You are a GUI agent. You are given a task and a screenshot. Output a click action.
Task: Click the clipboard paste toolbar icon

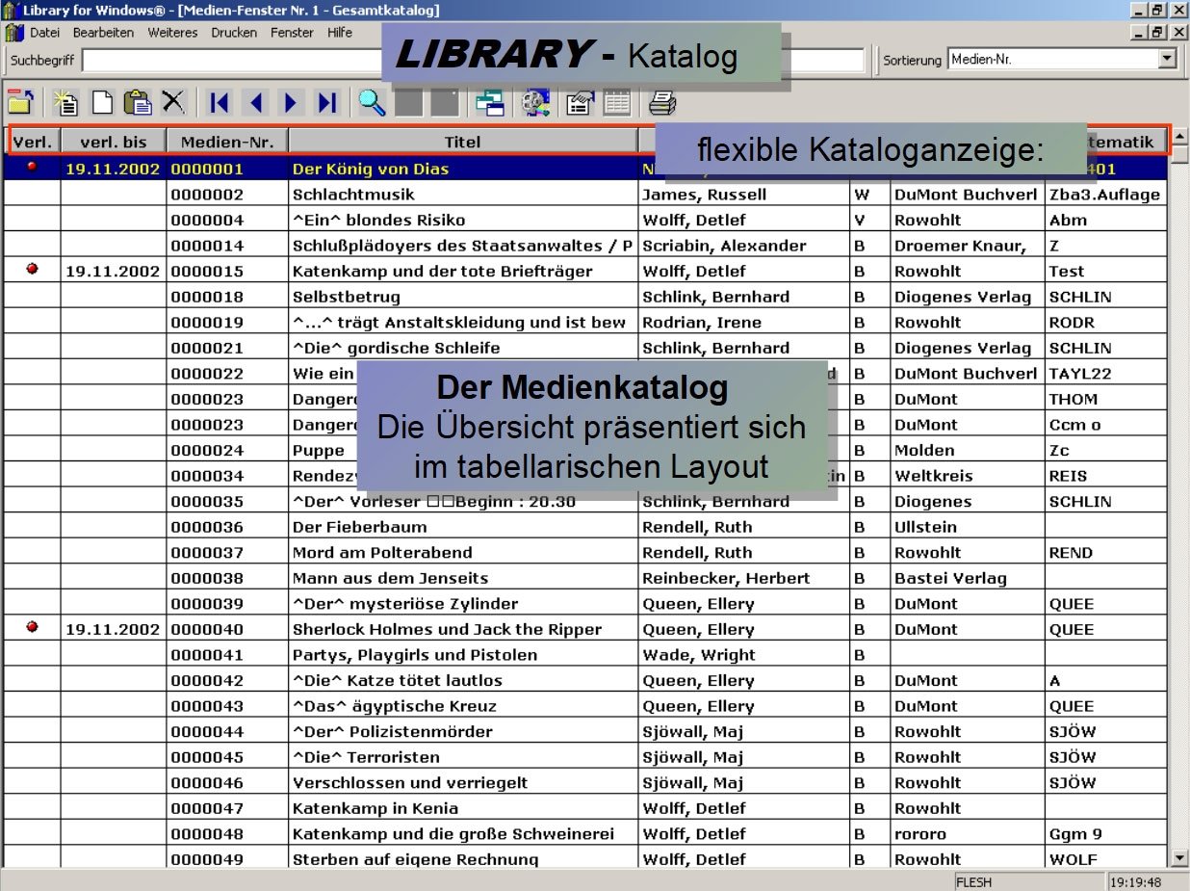click(x=139, y=102)
